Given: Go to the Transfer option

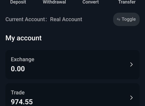Looking at the screenshot, I should [127, 2].
